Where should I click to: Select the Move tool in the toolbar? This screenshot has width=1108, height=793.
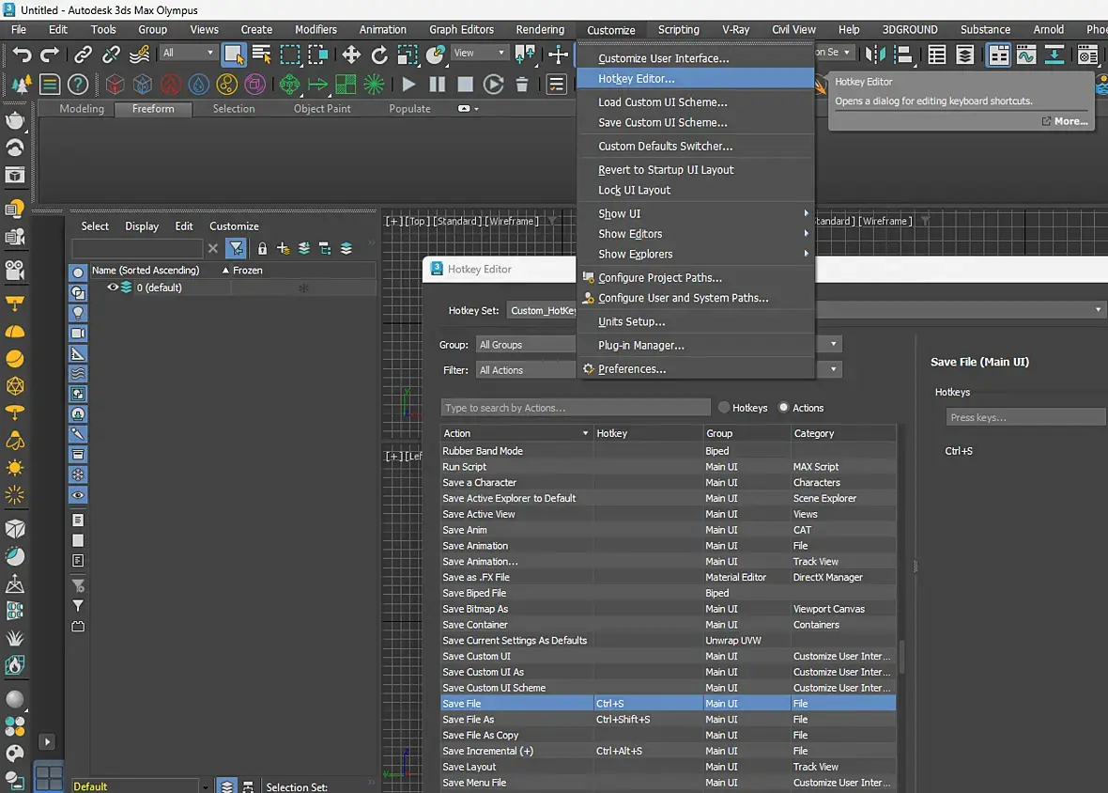[351, 54]
